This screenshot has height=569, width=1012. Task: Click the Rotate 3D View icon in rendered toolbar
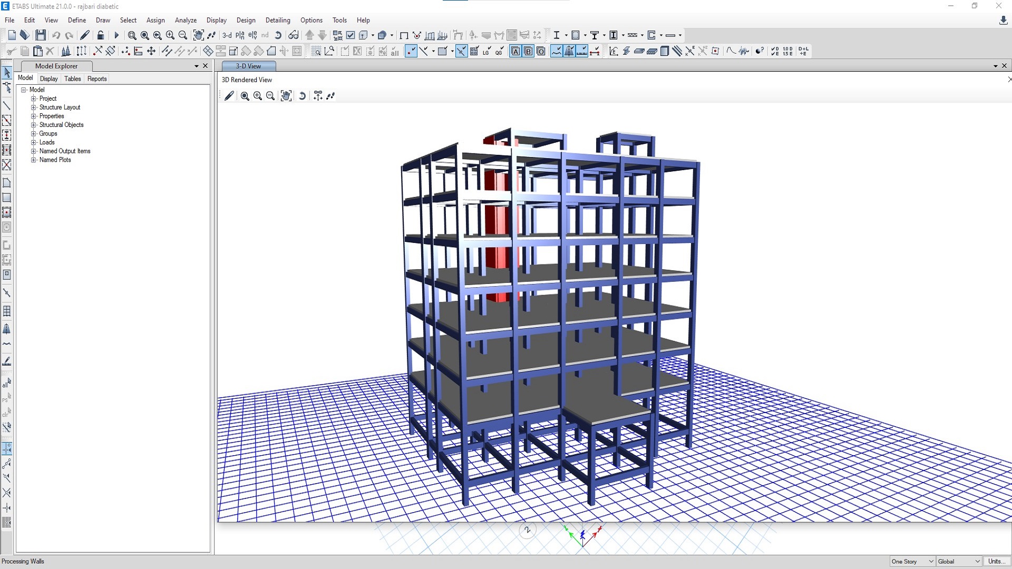302,96
